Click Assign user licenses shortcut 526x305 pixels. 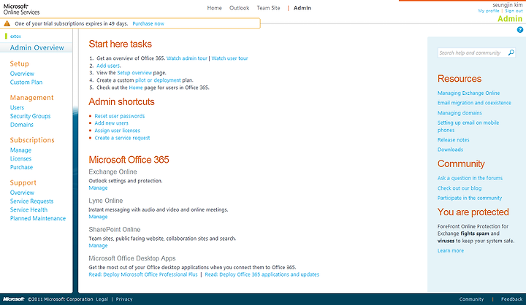(x=117, y=131)
